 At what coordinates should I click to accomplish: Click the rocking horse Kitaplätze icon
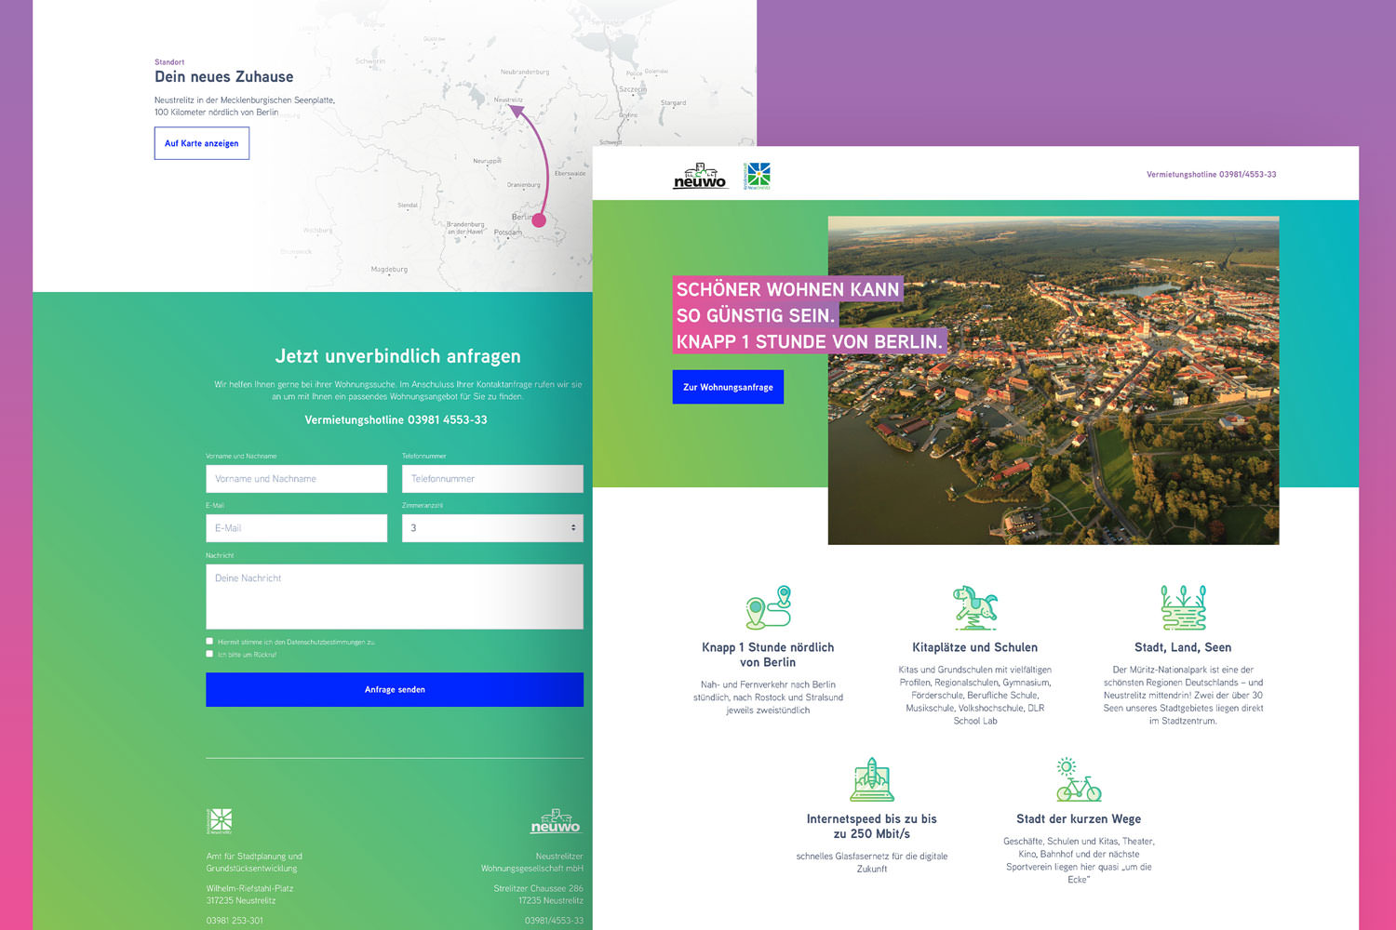(974, 607)
